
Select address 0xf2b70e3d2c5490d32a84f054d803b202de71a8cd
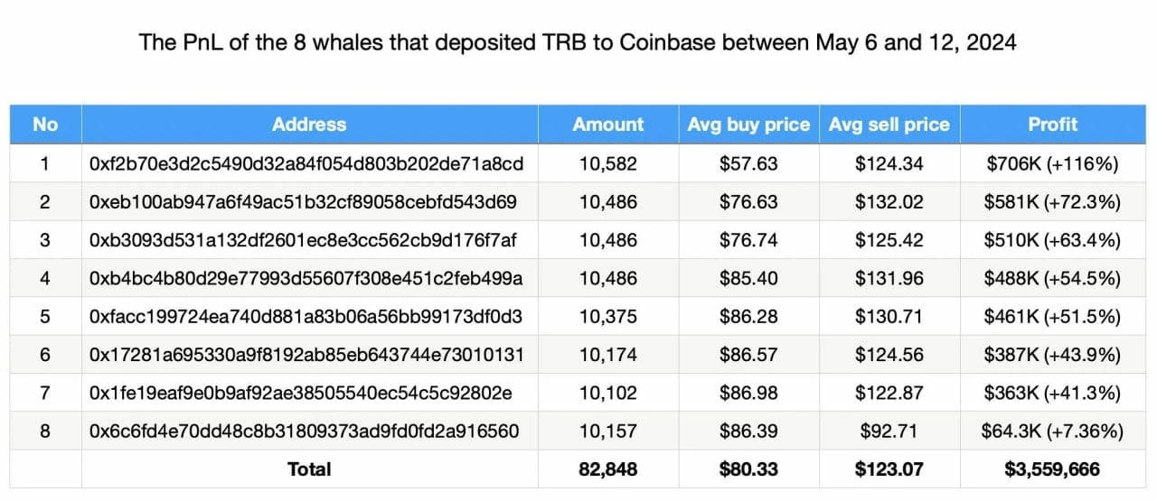tap(306, 164)
